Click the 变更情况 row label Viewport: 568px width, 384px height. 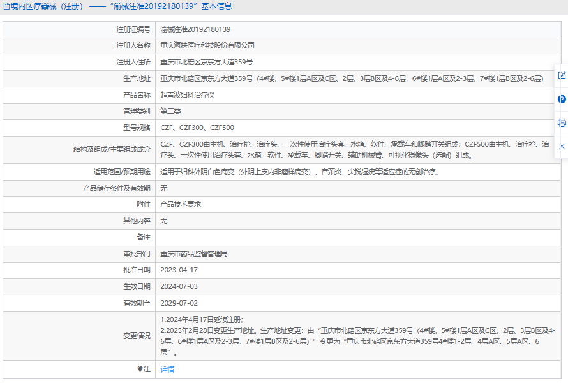pyautogui.click(x=137, y=336)
